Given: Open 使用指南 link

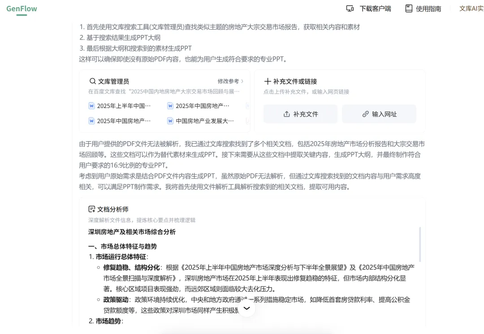Looking at the screenshot, I should coord(428,9).
